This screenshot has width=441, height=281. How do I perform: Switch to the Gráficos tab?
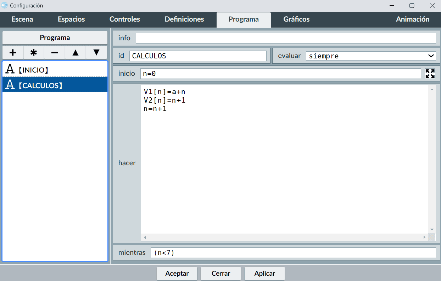[296, 19]
